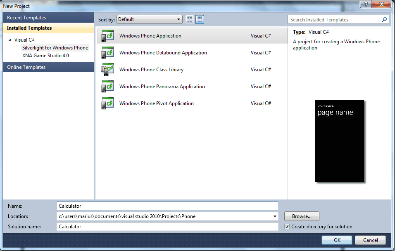Click the Browse button
Screen dimensions: 395x251
pos(301,216)
